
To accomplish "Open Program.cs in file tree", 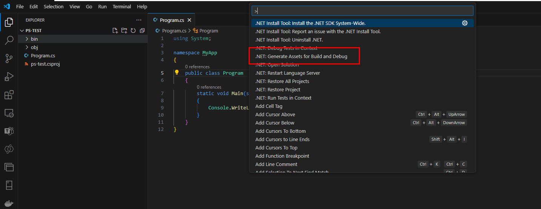I will coord(43,55).
